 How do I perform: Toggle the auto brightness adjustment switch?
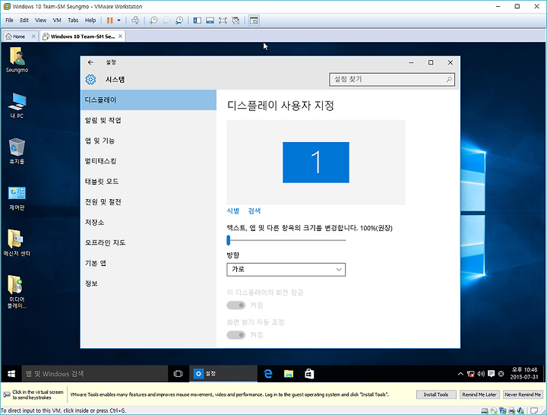[x=236, y=335]
